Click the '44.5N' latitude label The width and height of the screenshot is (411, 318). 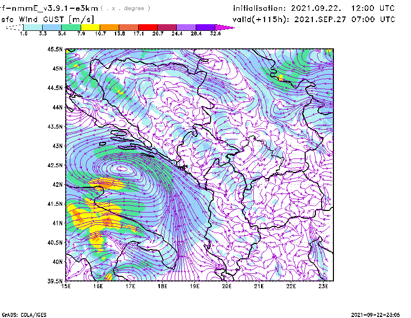(55, 87)
